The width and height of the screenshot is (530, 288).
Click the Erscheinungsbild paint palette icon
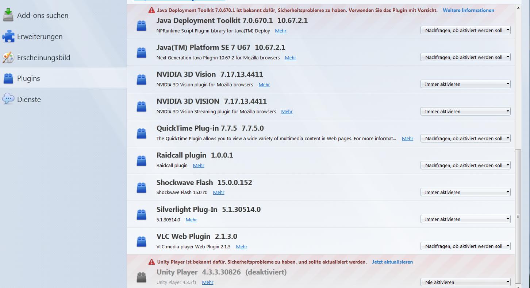pos(8,57)
